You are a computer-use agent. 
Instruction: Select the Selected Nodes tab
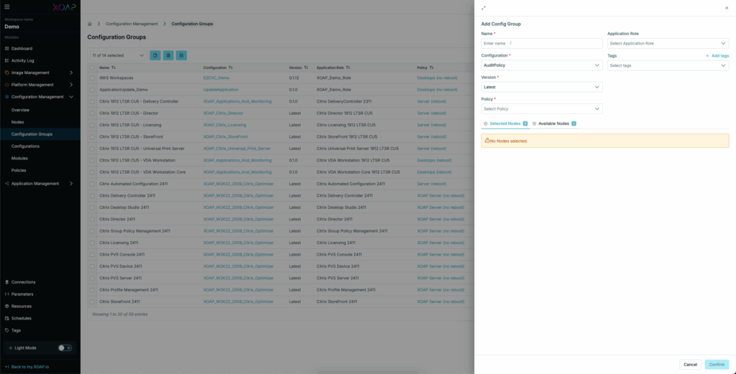click(505, 123)
